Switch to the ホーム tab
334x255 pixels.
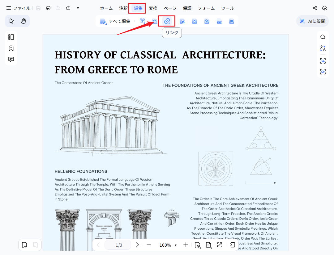click(x=106, y=8)
